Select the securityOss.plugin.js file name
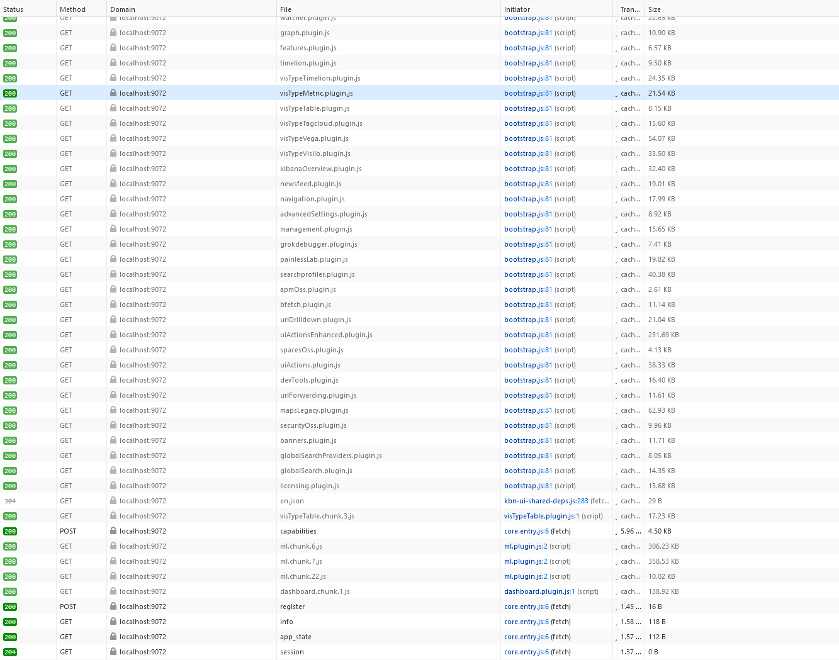Screen dimensions: 839x660 pos(313,425)
